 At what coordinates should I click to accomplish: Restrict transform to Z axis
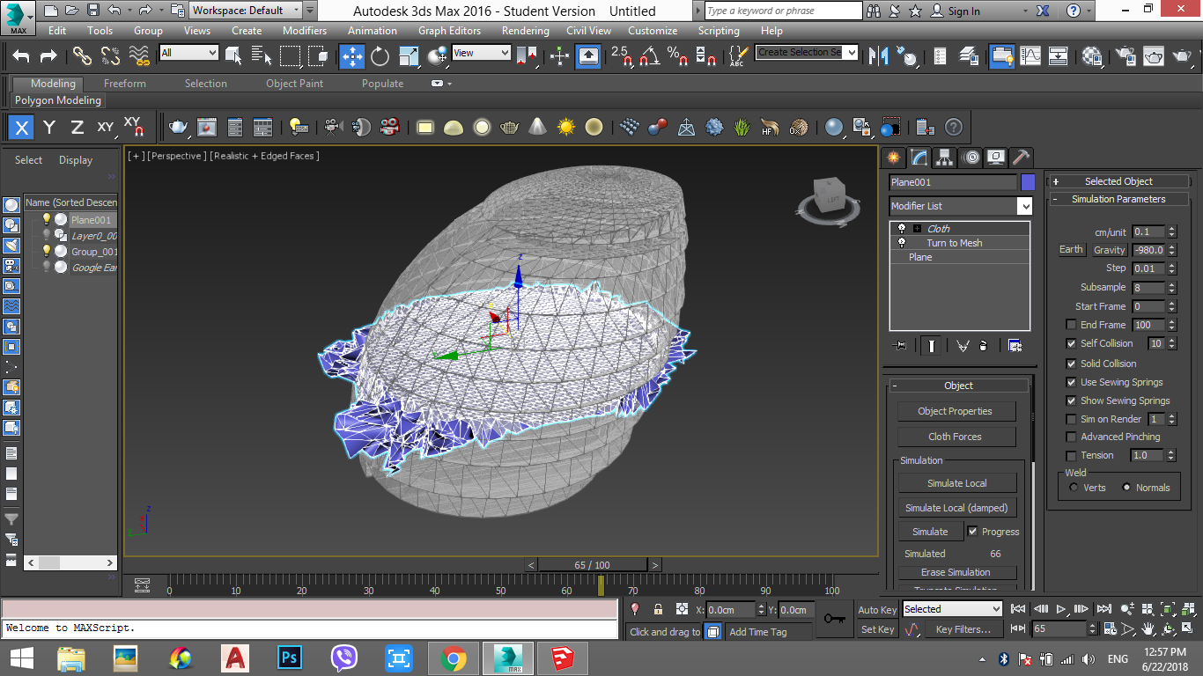coord(77,128)
